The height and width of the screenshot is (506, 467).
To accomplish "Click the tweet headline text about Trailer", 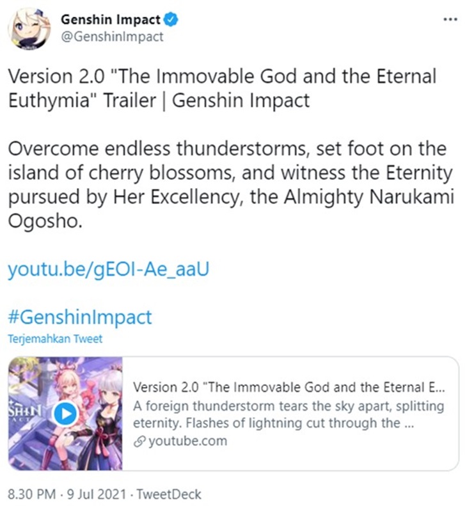I will pos(222,88).
